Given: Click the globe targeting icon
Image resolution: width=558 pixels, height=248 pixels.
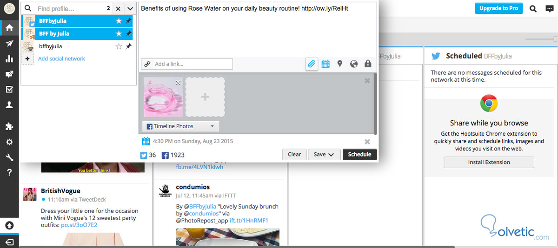Looking at the screenshot, I should 354,64.
